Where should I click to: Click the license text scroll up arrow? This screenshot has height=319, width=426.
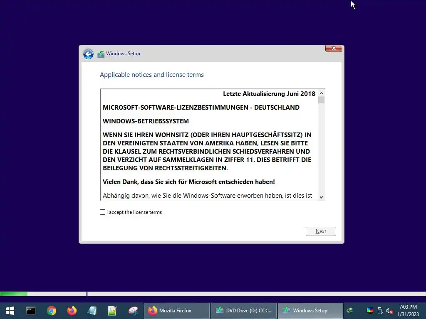pyautogui.click(x=322, y=93)
